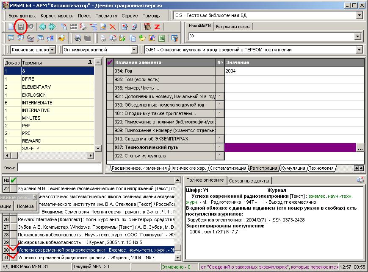Switch to the Связанные док-ты tab
Screen dimensions: 368x272
point(249,181)
